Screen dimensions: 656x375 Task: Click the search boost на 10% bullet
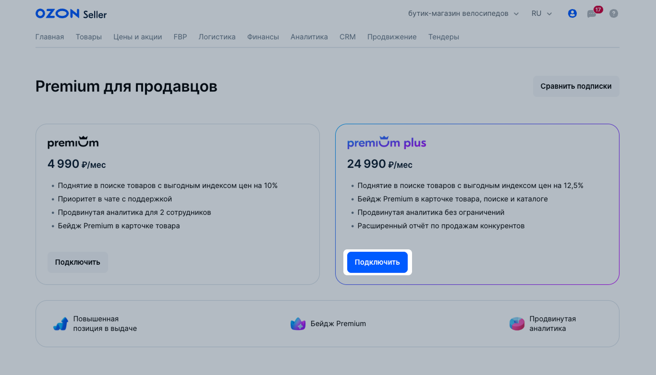(168, 186)
